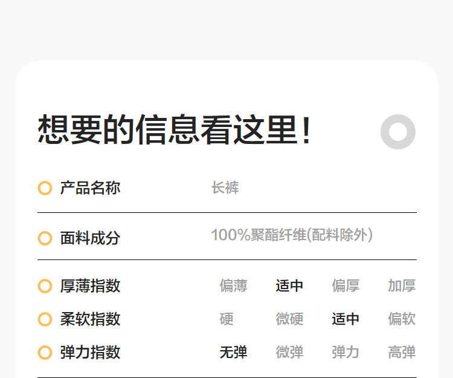
Task: Click the yellow circle beside 厚薄指数
Action: click(x=45, y=286)
